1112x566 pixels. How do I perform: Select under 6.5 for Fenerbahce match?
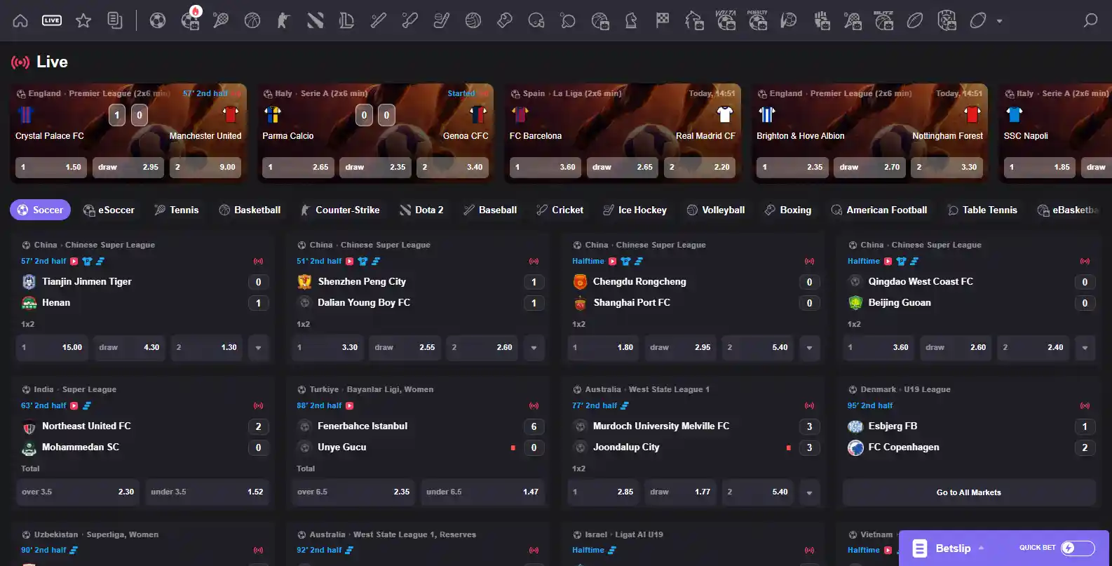482,492
